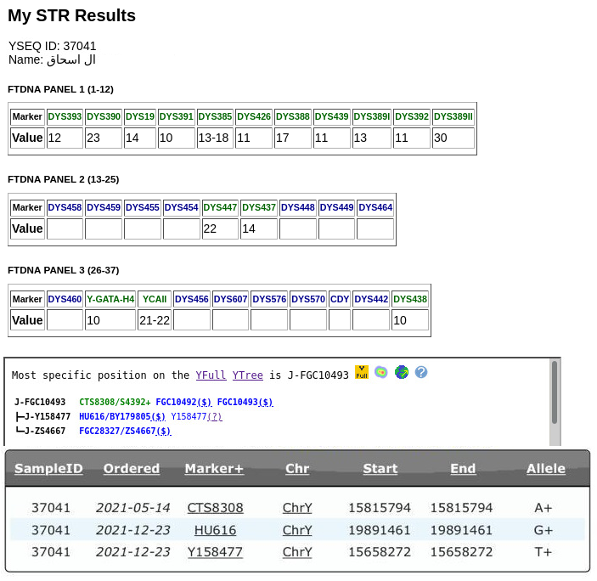597x581 pixels.
Task: Click the yellow YFull icon
Action: point(362,372)
